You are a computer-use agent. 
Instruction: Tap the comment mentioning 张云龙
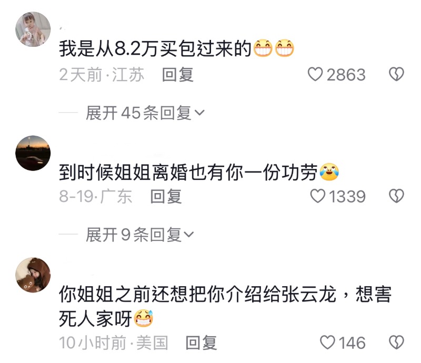click(x=225, y=306)
